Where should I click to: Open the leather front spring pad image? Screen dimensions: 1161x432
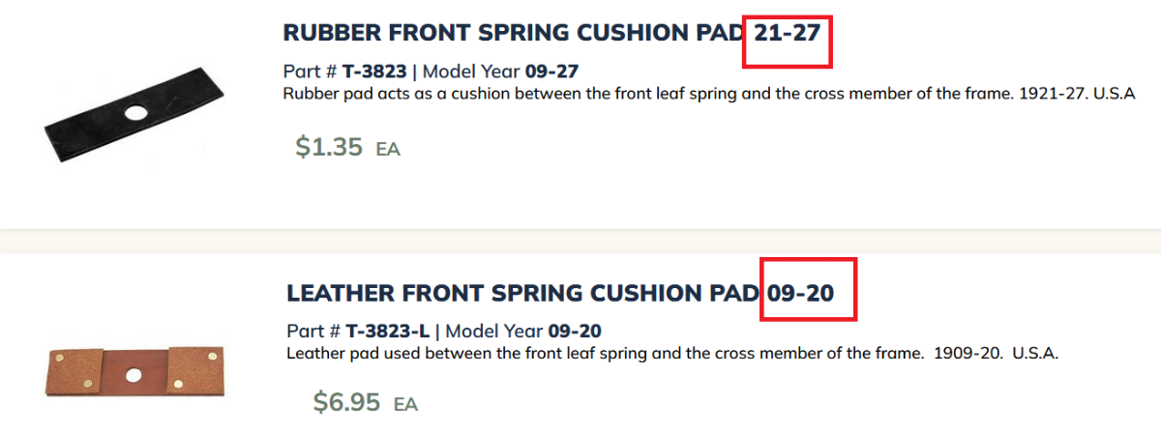click(x=134, y=372)
